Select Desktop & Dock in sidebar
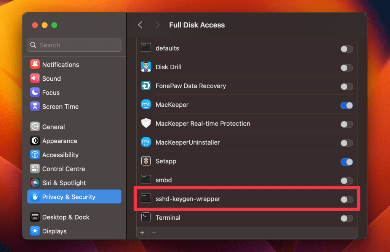This screenshot has height=252, width=390. [66, 217]
